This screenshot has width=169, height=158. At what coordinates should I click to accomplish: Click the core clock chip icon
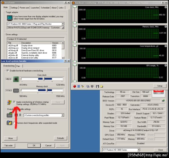tap(16, 79)
